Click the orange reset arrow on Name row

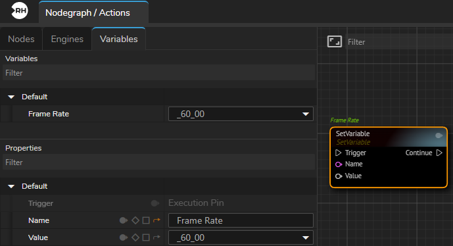156,220
